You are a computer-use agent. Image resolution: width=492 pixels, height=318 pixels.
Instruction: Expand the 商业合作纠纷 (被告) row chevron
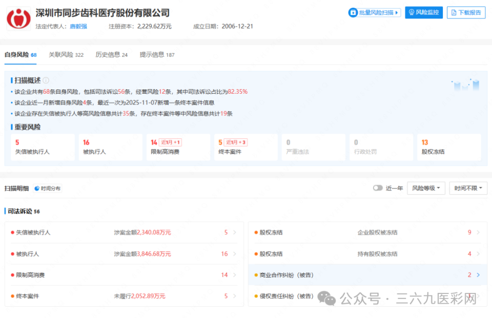(478, 274)
